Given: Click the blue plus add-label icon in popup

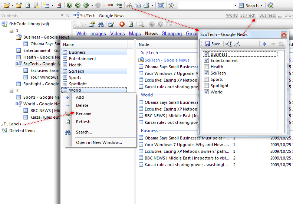Looking at the screenshot, I should (x=264, y=44).
